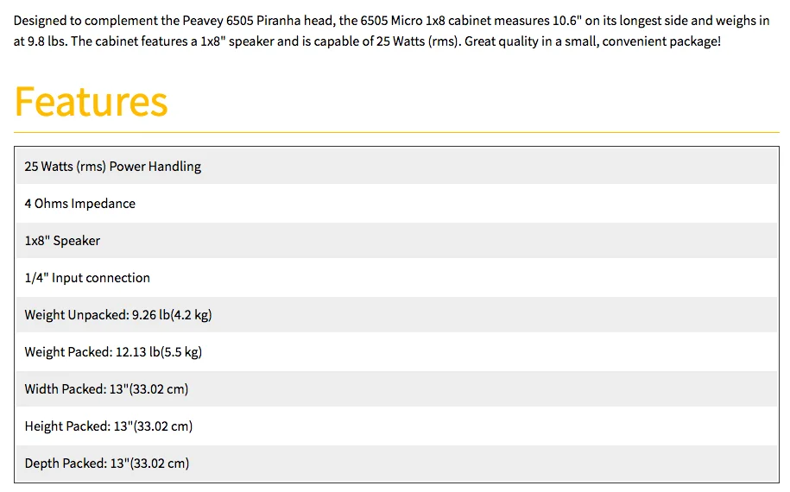Click the 1/4" Input connection row
The image size is (790, 492).
87,278
